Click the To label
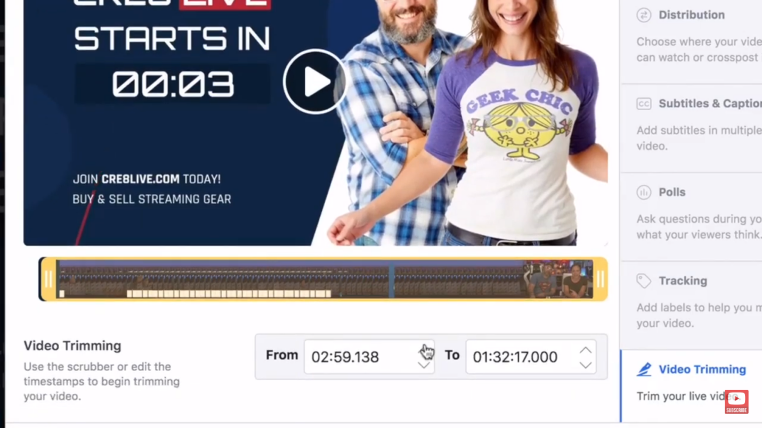762x428 pixels. 452,355
